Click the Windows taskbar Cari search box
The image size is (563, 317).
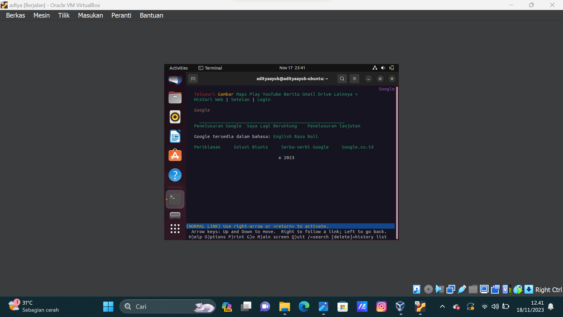168,307
